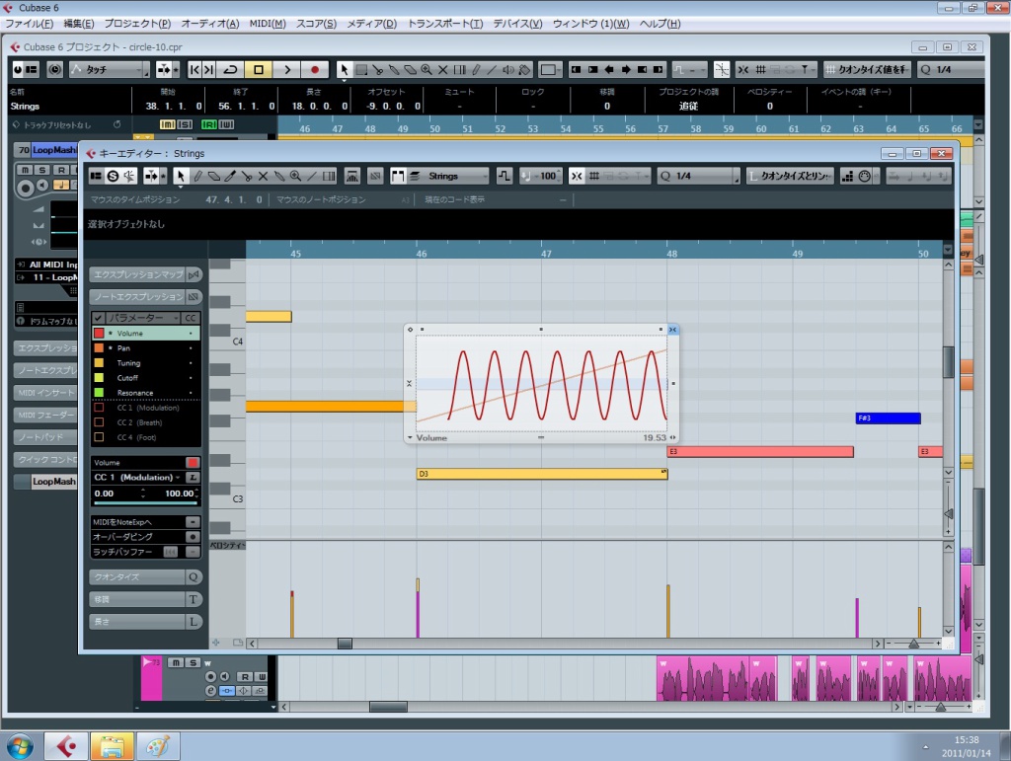Screen dimensions: 1011x761
Task: Open Windows Explorer from taskbar
Action: click(x=112, y=747)
